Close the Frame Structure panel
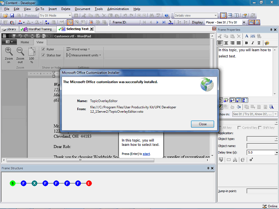Screen dimensions: 279x209 pos(212,168)
